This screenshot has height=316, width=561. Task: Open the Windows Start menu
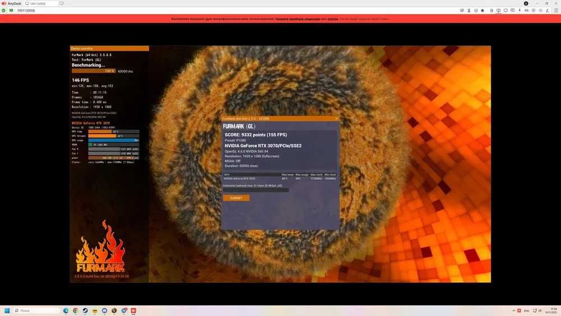pyautogui.click(x=7, y=310)
